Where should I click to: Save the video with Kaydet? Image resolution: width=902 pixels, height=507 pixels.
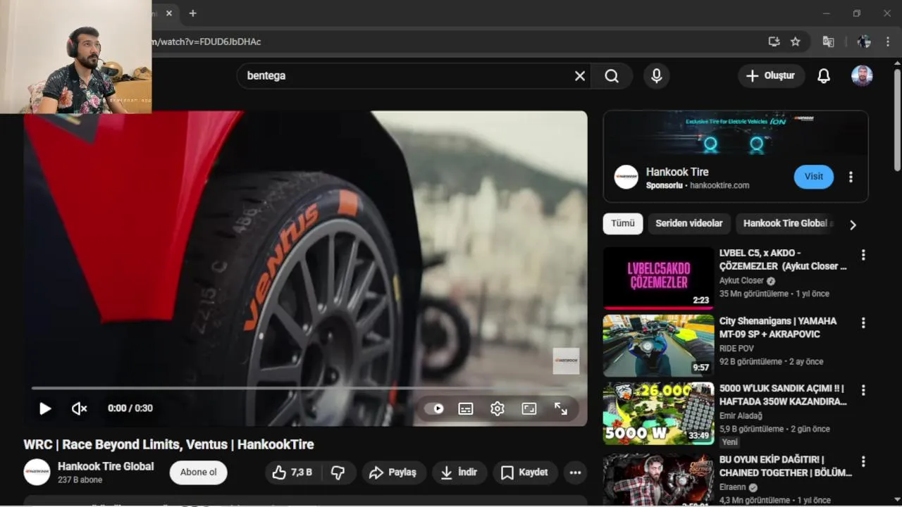point(525,472)
